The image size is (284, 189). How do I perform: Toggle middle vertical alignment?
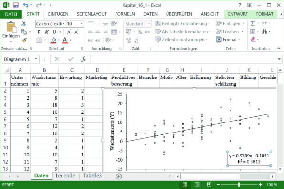tap(98, 24)
